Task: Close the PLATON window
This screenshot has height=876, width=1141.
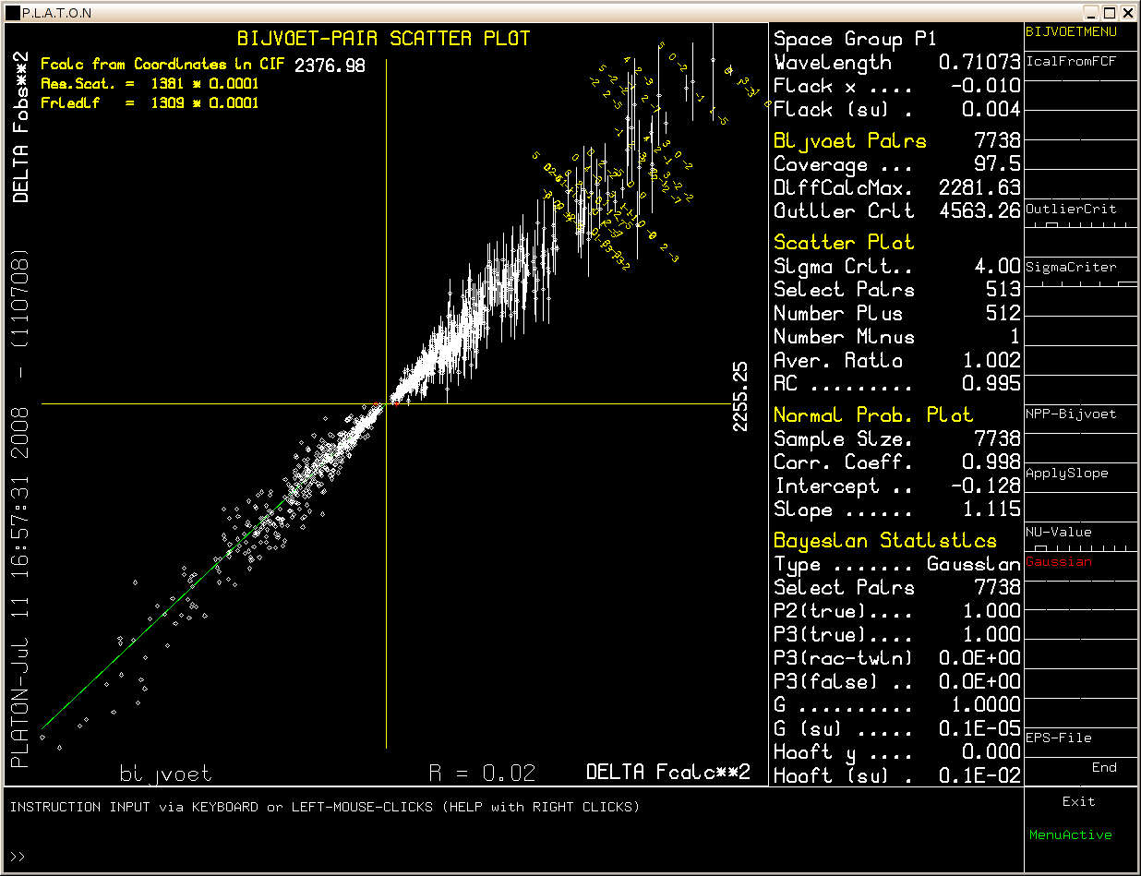Action: [1127, 13]
